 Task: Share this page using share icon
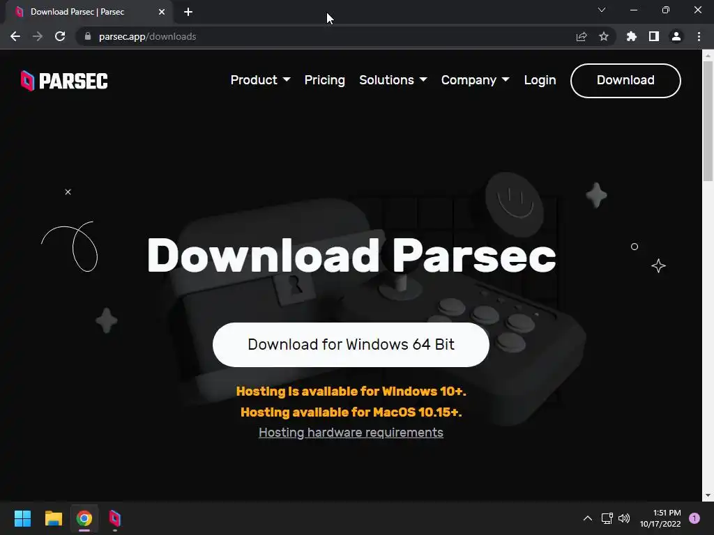[x=582, y=36]
